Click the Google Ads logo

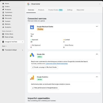[x=32, y=55]
